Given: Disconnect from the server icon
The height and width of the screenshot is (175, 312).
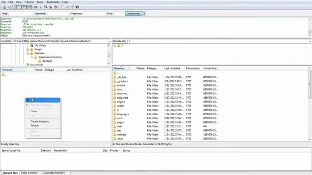Looking at the screenshot, I should click(x=51, y=7).
